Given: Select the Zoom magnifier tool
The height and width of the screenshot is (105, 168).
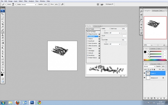Looking at the screenshot, I should point(3,70).
